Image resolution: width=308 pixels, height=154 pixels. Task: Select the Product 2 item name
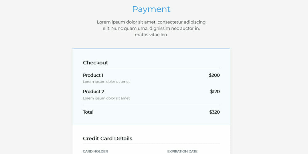[94, 91]
